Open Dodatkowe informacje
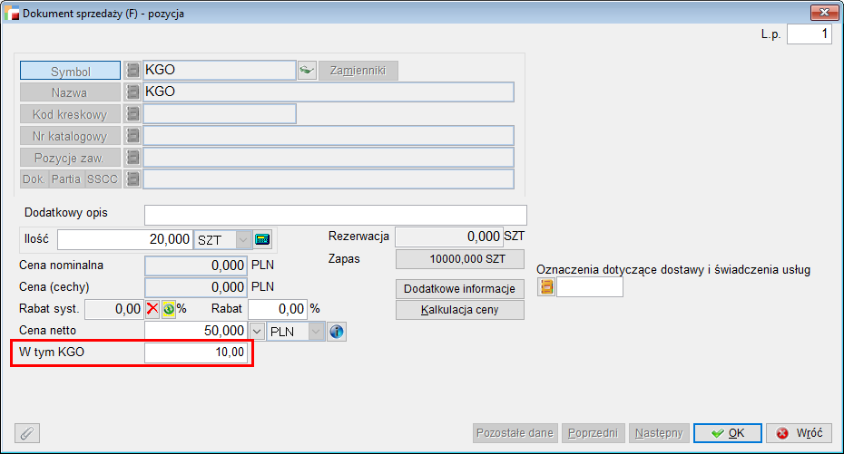 460,289
